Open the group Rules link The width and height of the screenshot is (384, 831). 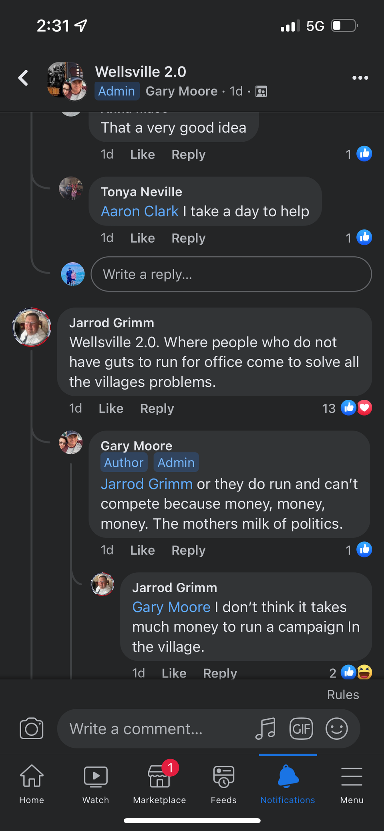click(343, 694)
